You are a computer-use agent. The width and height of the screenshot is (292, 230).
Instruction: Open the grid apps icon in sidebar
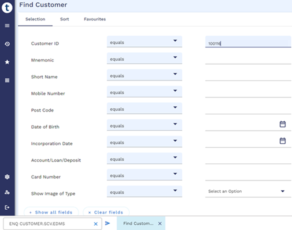[x=7, y=80]
